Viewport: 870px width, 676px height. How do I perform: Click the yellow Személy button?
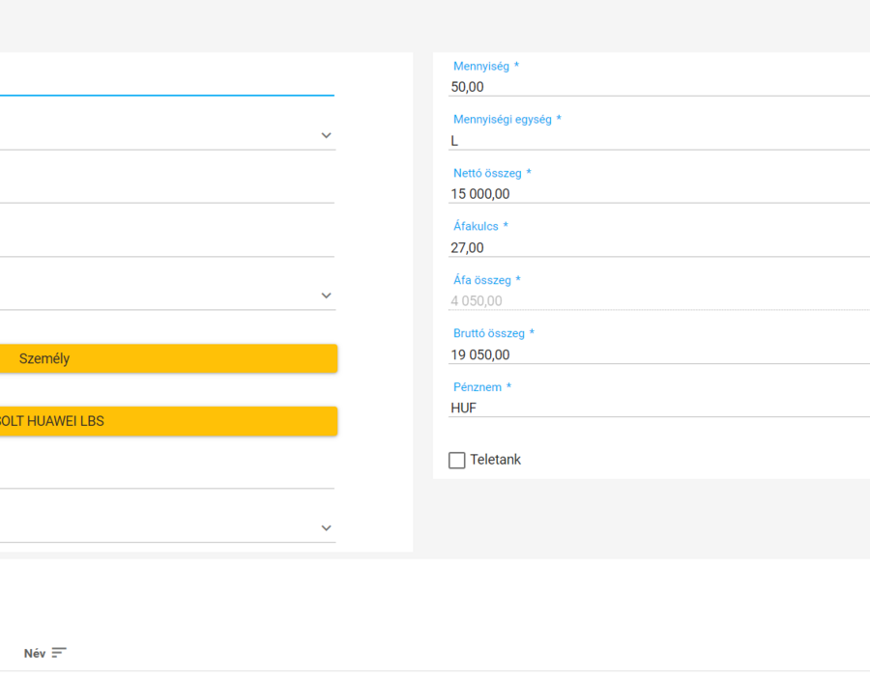click(x=168, y=358)
